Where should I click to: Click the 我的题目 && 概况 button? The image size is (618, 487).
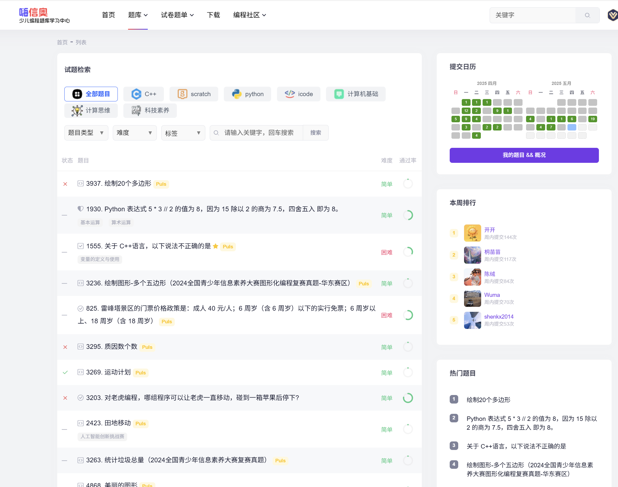point(524,155)
